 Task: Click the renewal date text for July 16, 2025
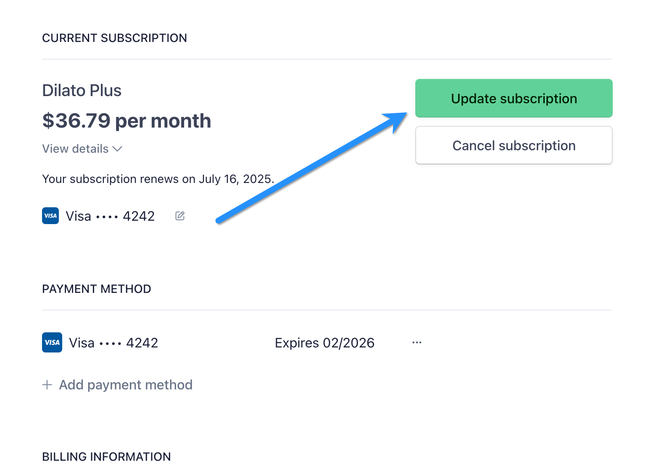click(158, 179)
